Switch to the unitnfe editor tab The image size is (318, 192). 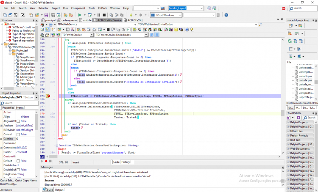coord(86,20)
